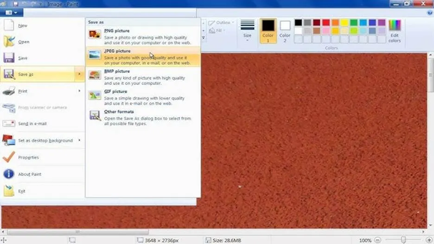Click the Exit icon

pyautogui.click(x=9, y=191)
